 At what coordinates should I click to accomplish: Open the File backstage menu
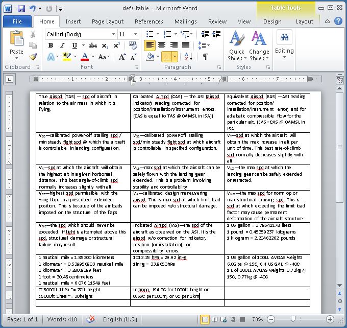tap(17, 21)
